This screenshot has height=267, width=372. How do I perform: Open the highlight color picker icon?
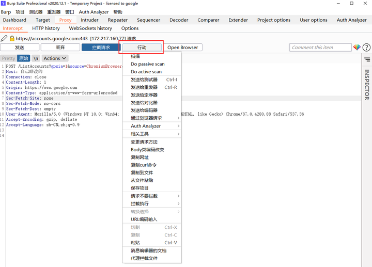click(x=357, y=48)
